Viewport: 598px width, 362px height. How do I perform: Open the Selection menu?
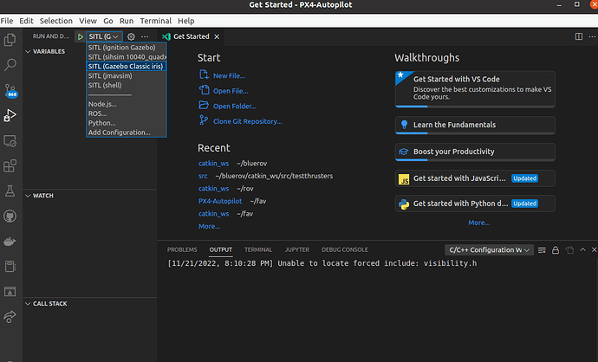coord(56,21)
